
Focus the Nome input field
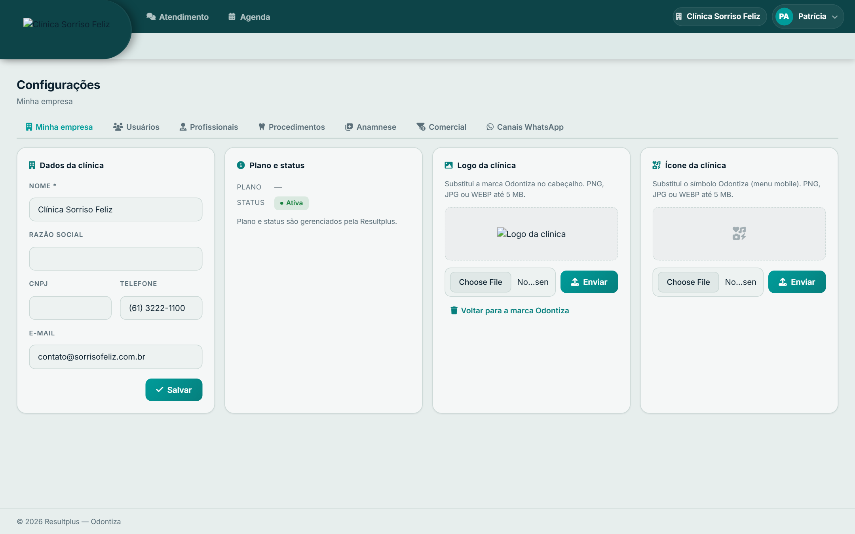tap(116, 210)
